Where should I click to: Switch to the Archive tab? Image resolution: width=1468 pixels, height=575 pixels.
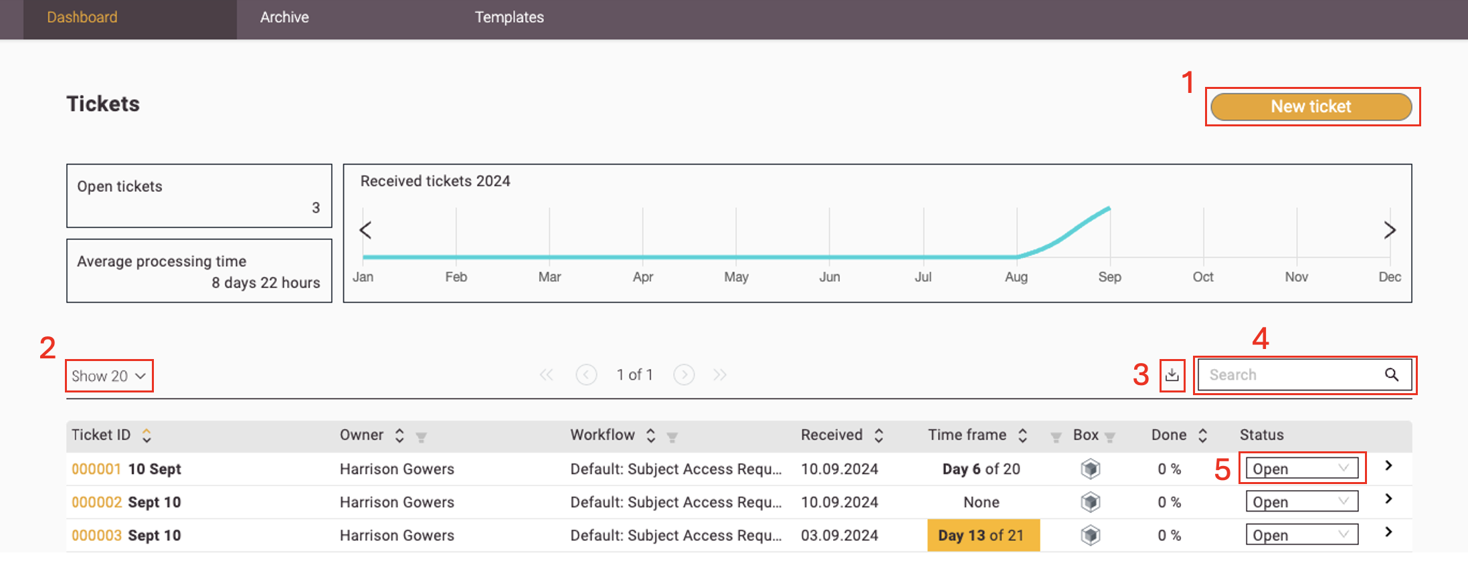[x=284, y=17]
